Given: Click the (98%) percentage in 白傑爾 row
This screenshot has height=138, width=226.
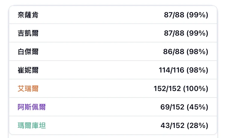Looking at the screenshot, I should point(197,52).
